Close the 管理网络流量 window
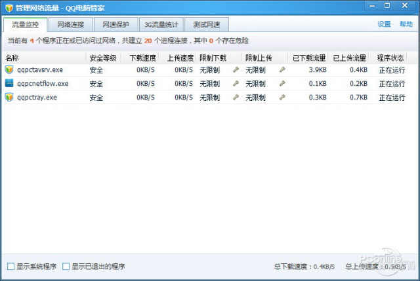 [x=405, y=5]
